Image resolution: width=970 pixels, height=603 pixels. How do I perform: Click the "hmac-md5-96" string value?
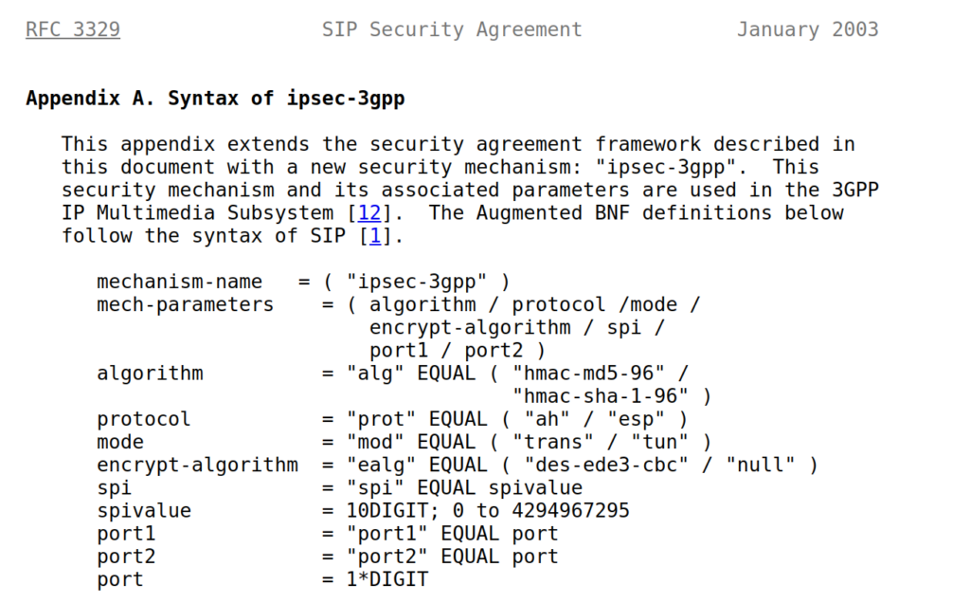point(588,374)
